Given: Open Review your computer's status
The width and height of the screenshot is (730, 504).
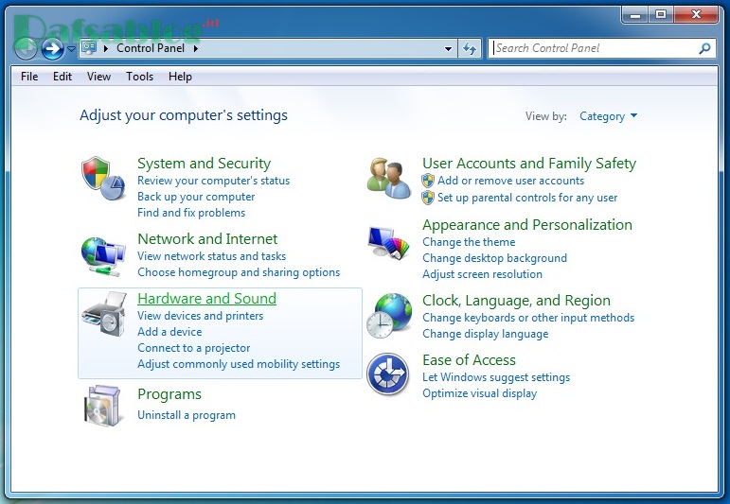Looking at the screenshot, I should coord(214,181).
